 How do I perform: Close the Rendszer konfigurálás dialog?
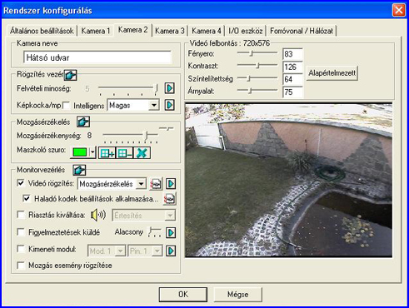pyautogui.click(x=399, y=10)
